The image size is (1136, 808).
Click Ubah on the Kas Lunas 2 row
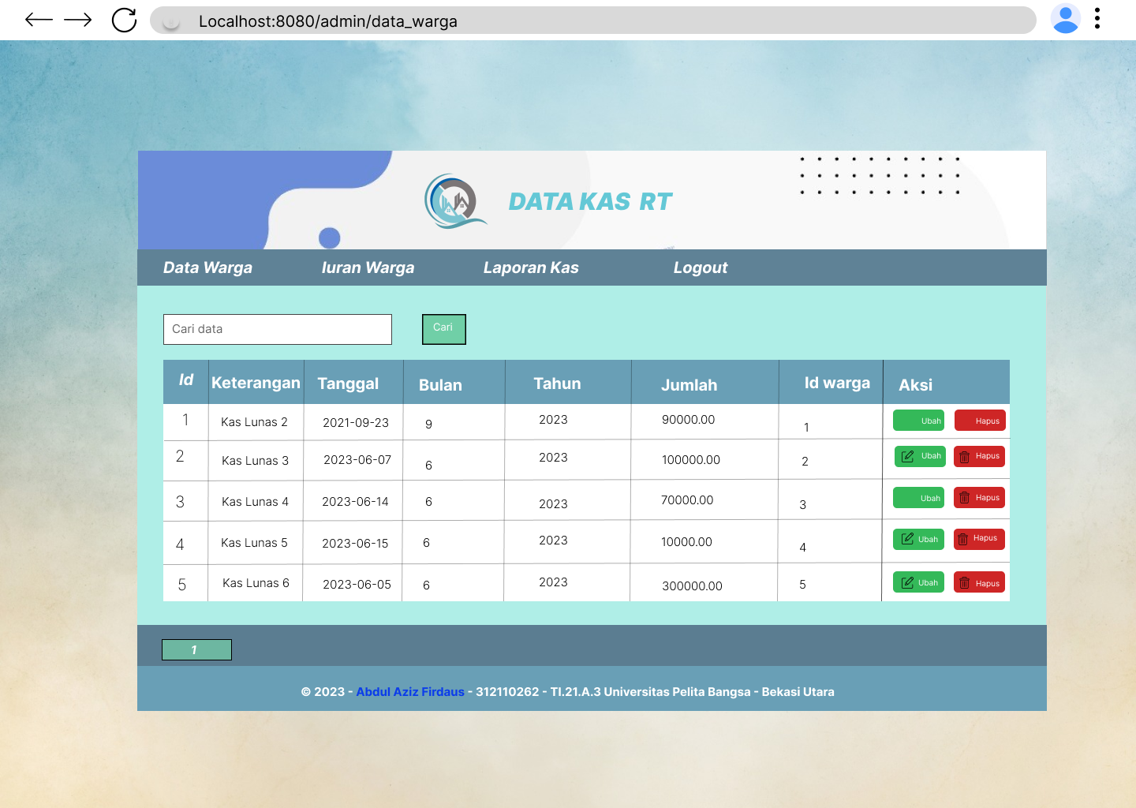coord(917,420)
